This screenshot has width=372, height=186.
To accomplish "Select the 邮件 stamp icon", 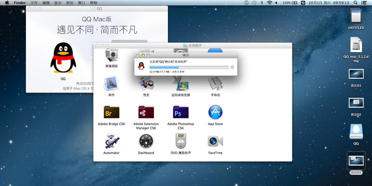I will 112,83.
